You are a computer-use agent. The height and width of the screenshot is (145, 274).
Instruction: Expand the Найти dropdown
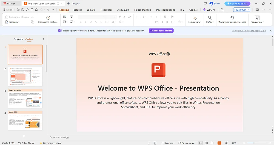pos(213,22)
